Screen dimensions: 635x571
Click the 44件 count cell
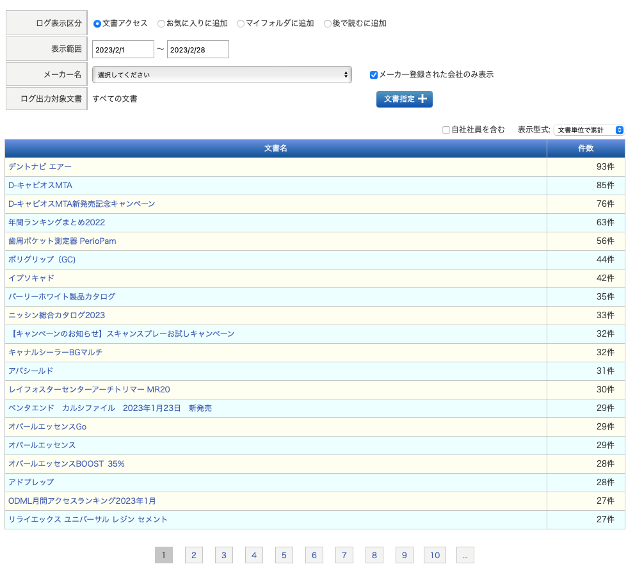586,260
